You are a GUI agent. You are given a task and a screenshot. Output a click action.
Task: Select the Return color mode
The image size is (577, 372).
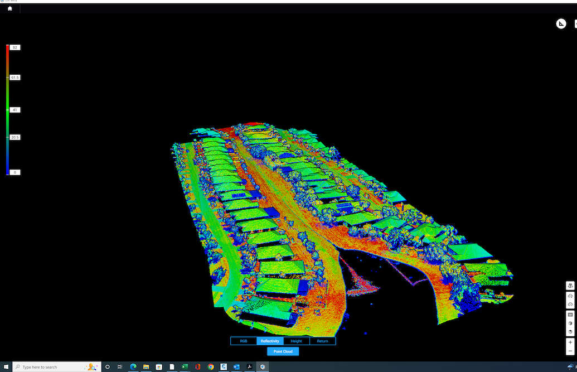click(x=322, y=341)
